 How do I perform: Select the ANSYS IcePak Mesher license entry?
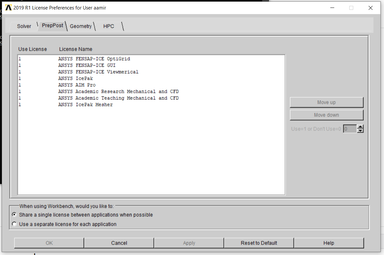tap(85, 104)
